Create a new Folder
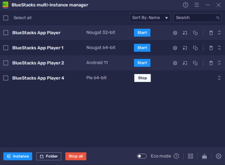 click(x=49, y=156)
